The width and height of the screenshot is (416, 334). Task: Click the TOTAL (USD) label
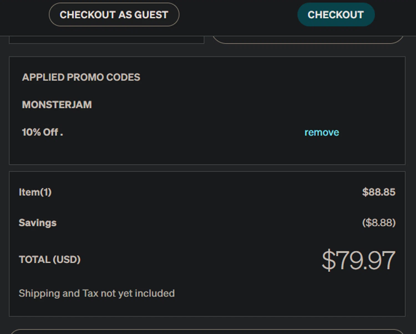tap(50, 260)
